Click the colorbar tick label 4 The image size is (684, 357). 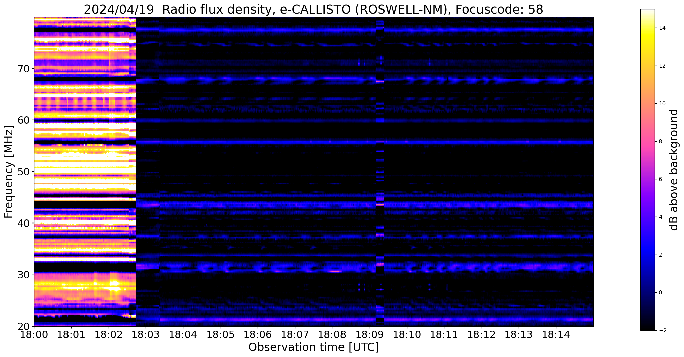(x=660, y=217)
